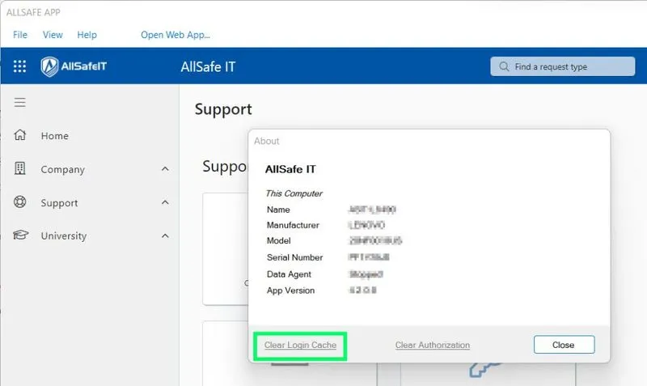The height and width of the screenshot is (386, 647).
Task: Click Clear Authorization link
Action: [x=433, y=345]
